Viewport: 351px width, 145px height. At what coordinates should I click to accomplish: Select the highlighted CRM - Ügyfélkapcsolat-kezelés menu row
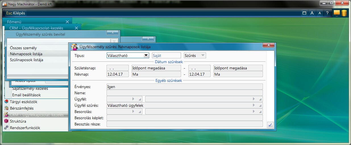pos(36,115)
